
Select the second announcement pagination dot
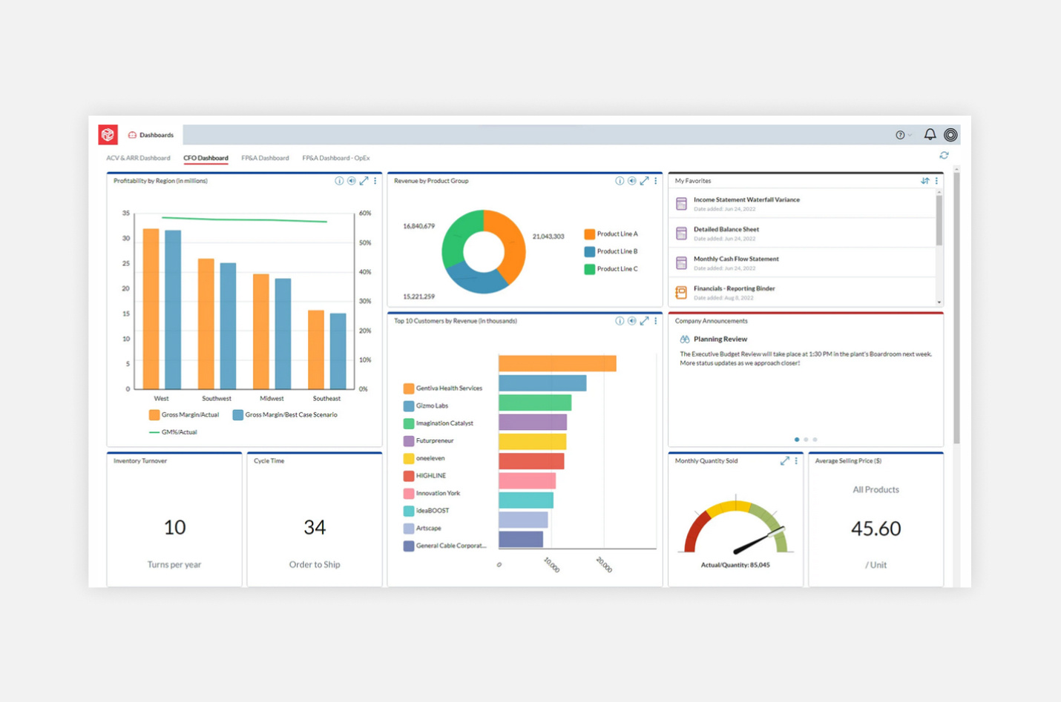[806, 439]
